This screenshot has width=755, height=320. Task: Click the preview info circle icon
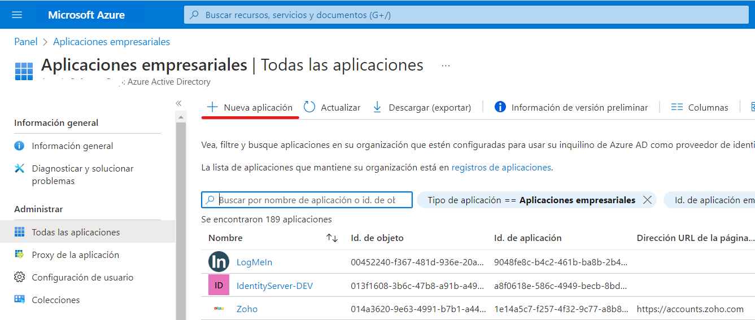point(500,107)
